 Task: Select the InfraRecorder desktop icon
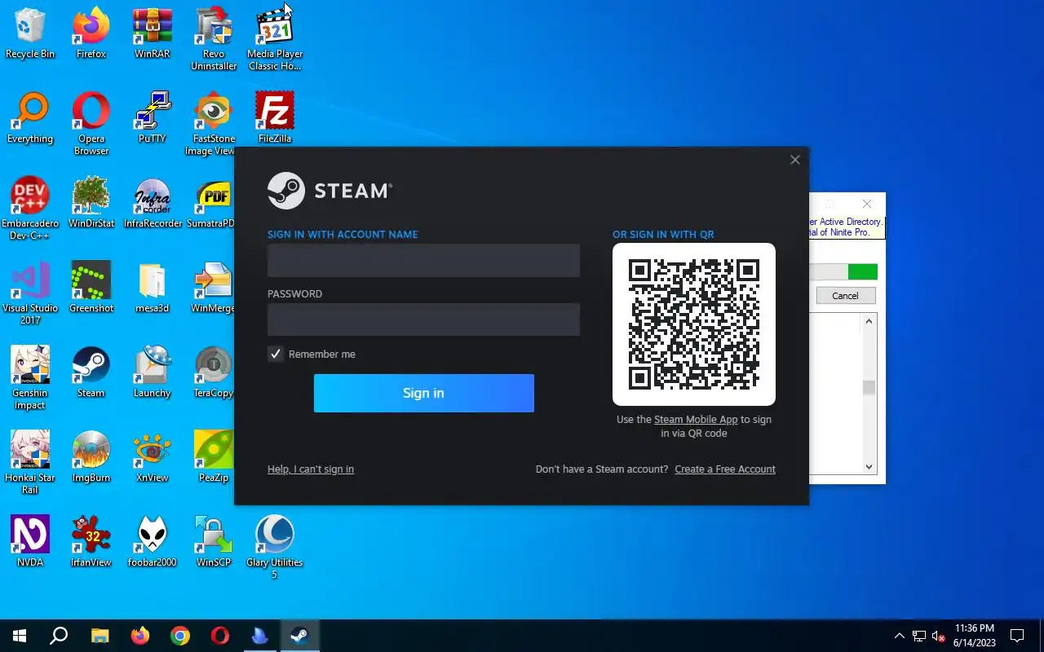coord(153,202)
